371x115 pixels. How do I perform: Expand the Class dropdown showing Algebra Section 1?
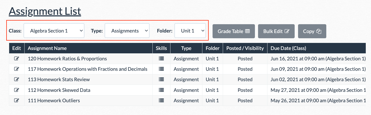point(54,31)
